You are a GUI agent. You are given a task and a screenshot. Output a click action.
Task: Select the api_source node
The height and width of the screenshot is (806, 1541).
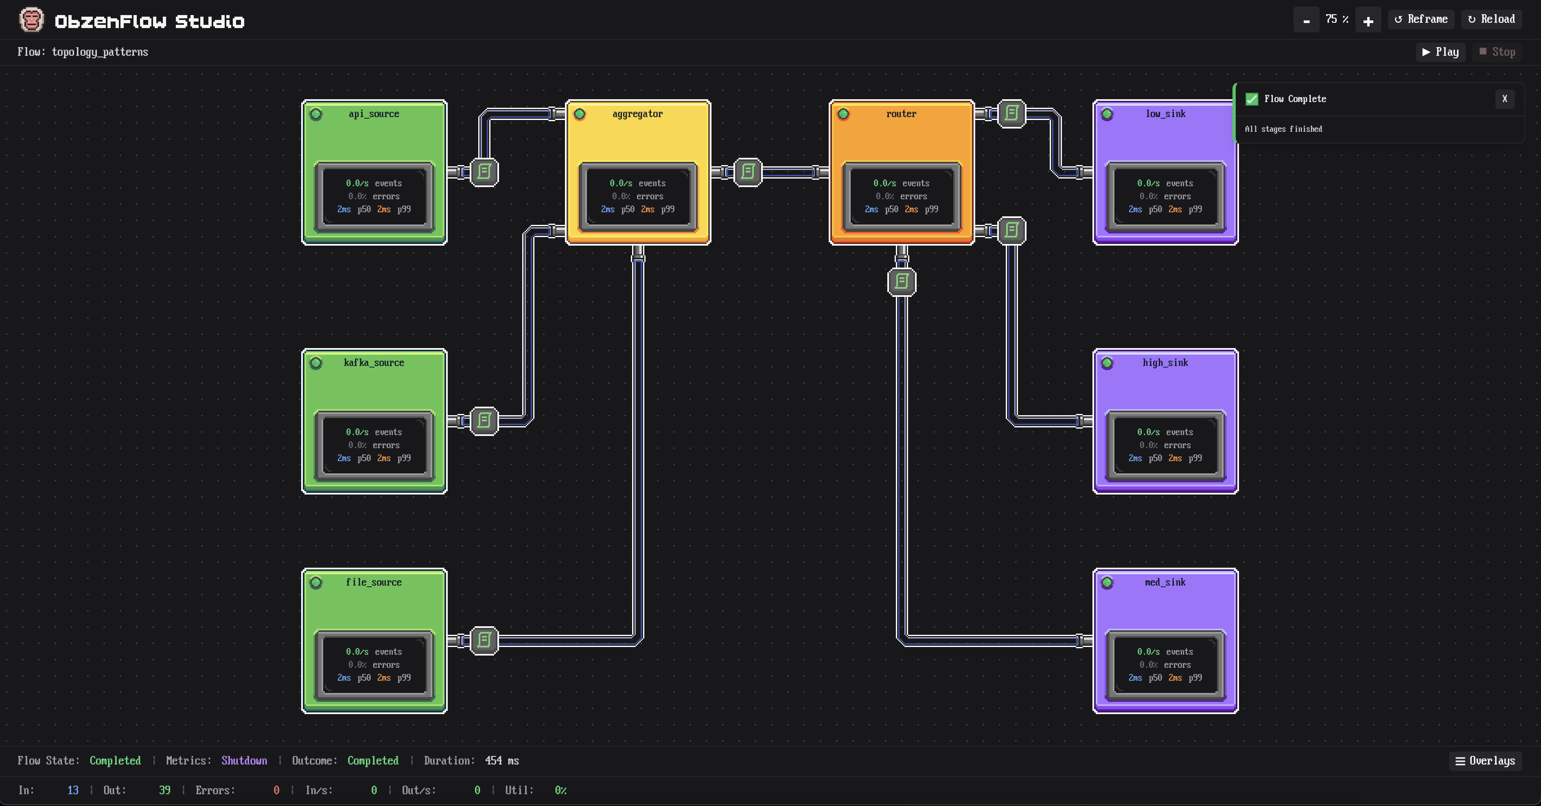click(374, 172)
